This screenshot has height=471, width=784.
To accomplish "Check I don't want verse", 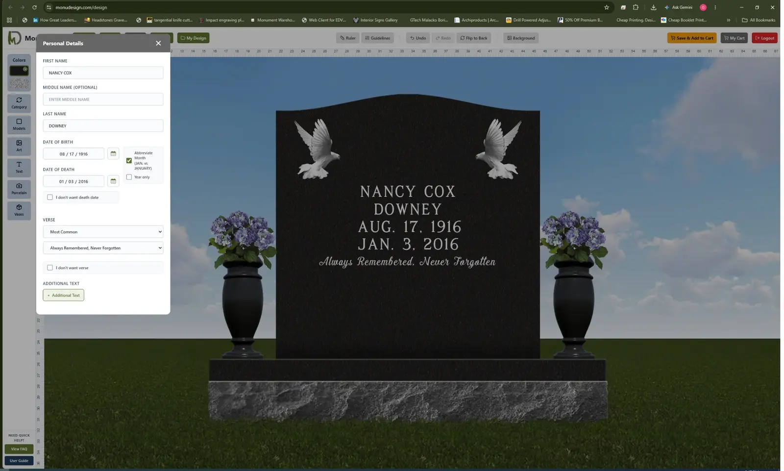I will 50,268.
